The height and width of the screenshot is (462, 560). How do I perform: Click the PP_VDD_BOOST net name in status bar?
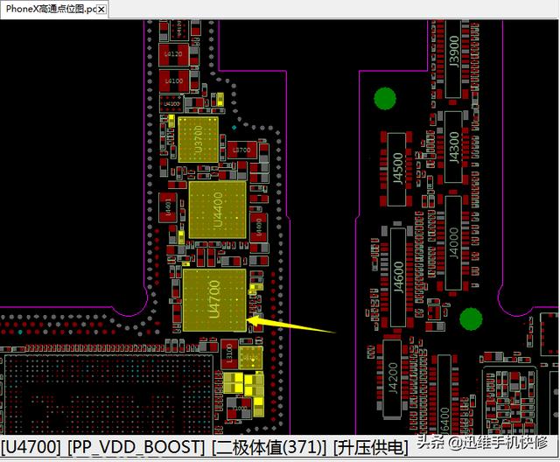[139, 448]
